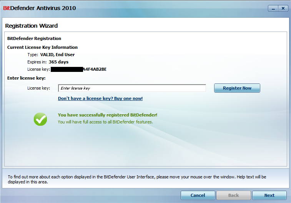Click the Register Now button
Viewport: 291px width, 203px height.
click(237, 88)
